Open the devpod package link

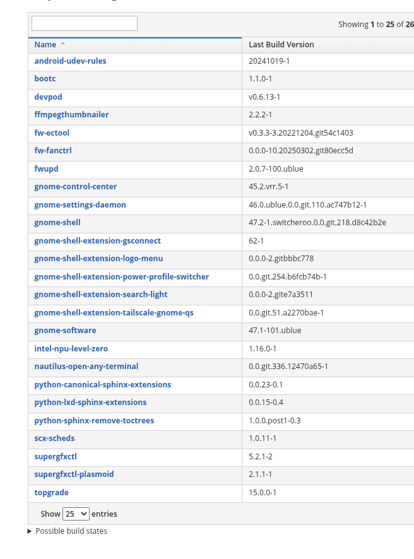click(x=48, y=97)
